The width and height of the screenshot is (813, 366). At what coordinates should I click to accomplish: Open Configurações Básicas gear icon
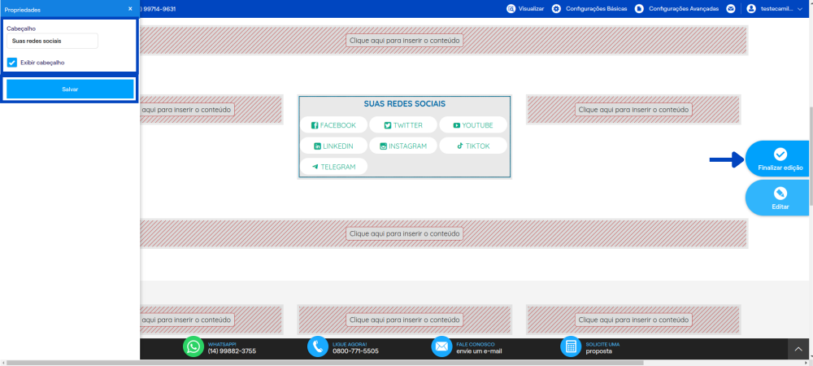pos(556,9)
